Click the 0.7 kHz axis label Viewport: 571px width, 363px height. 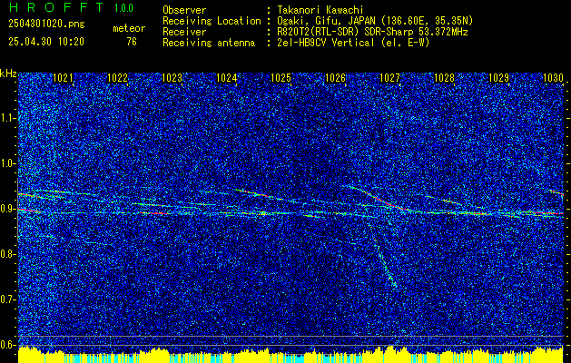[x=7, y=299]
